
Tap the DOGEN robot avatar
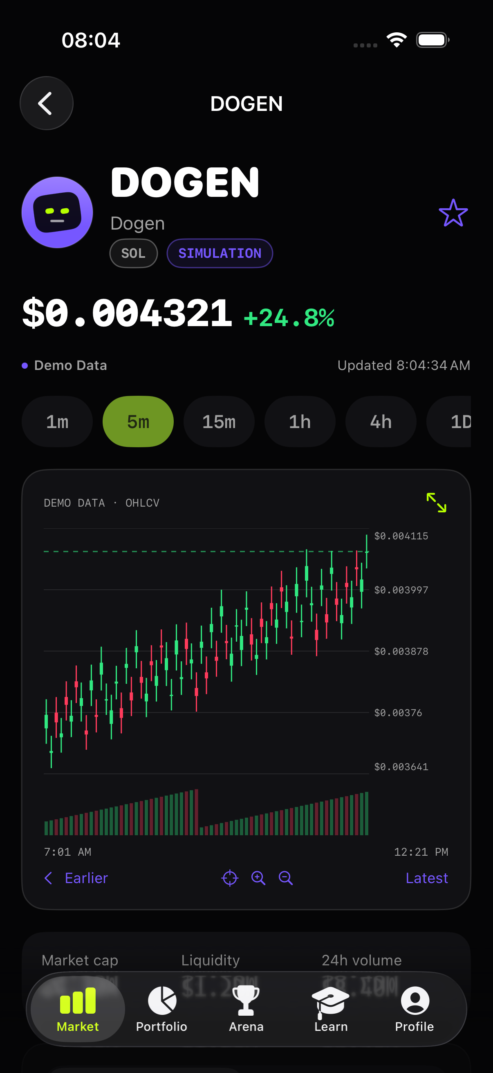[x=57, y=212]
